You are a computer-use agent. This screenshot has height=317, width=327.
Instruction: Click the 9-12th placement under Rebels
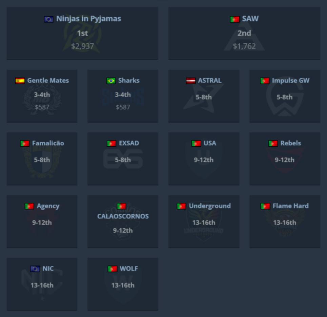click(285, 160)
